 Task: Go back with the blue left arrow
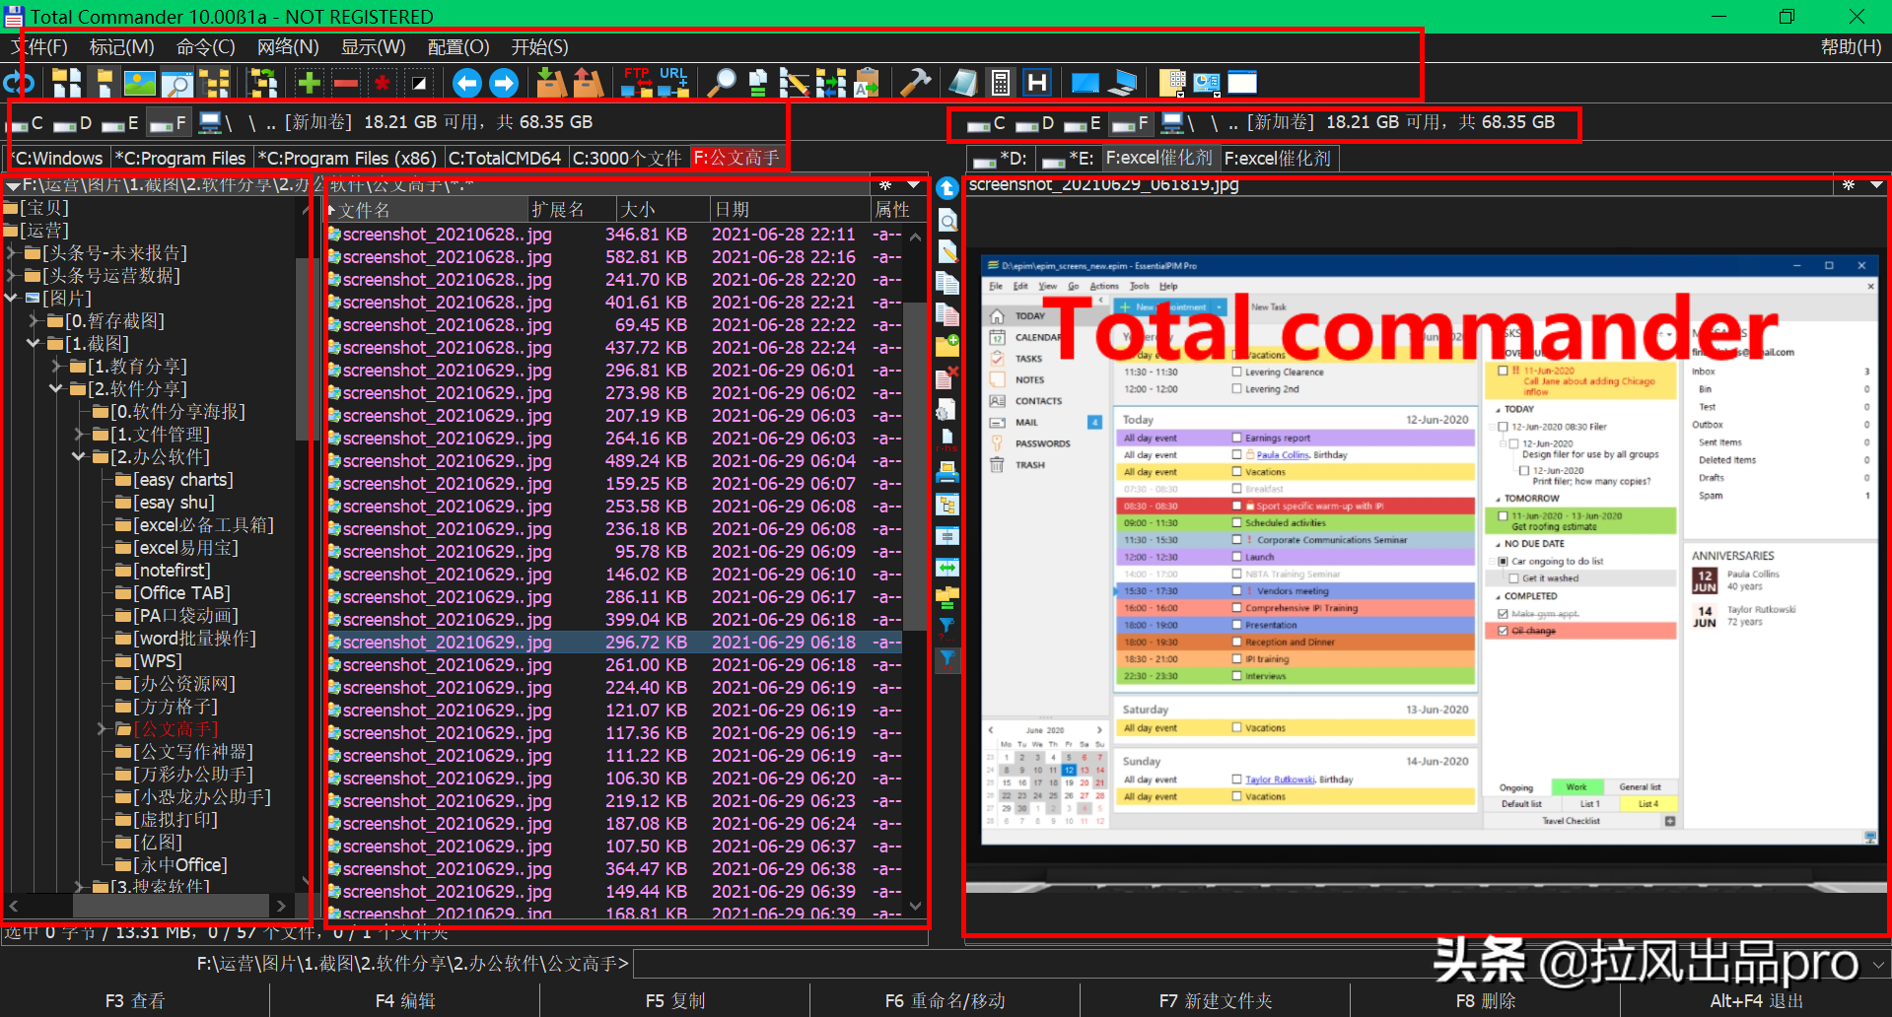466,83
